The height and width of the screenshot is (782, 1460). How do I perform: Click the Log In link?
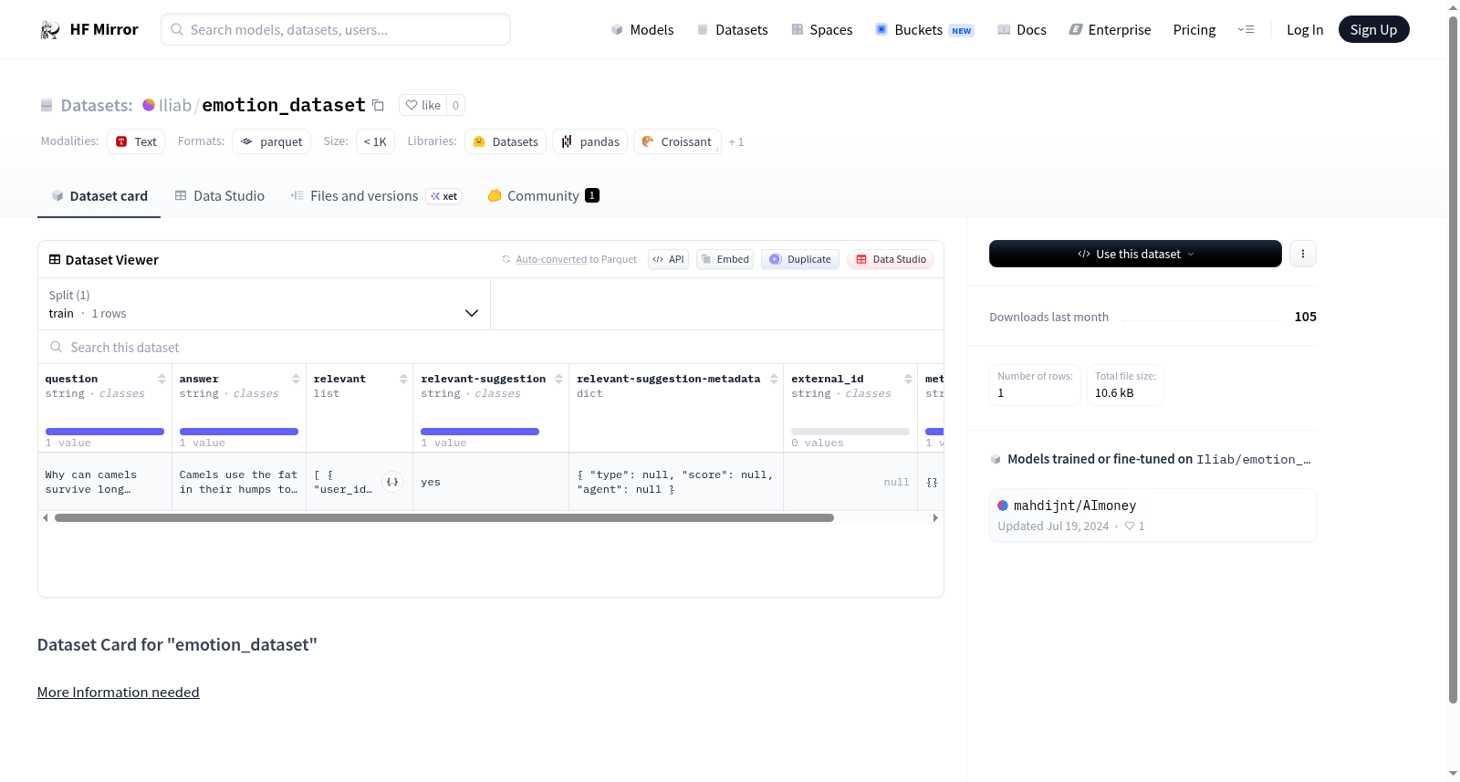pos(1305,30)
